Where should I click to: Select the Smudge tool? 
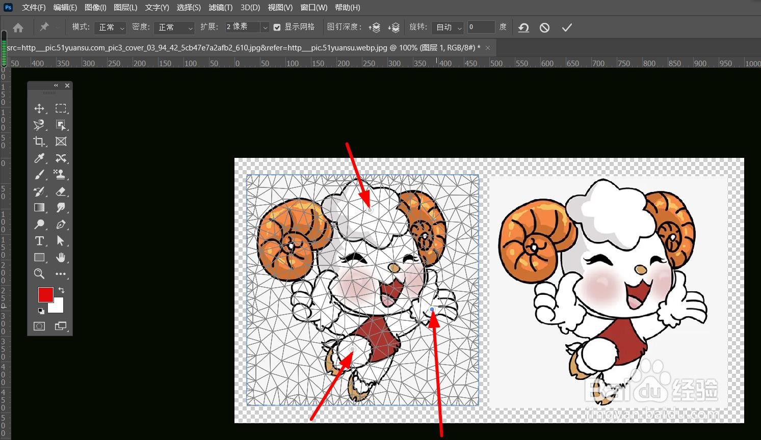tap(61, 208)
